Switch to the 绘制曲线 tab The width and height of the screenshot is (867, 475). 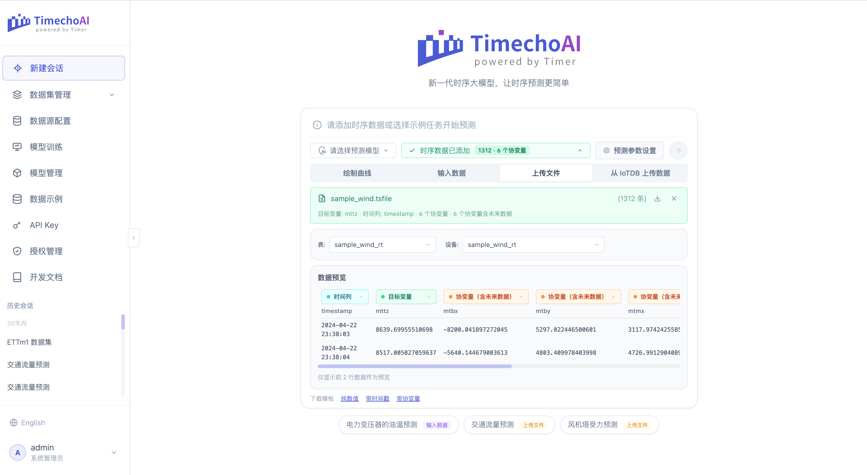tap(357, 173)
